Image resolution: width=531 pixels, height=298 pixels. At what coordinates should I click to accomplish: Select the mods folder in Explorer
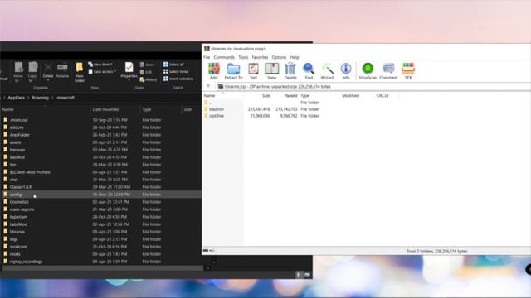15,254
